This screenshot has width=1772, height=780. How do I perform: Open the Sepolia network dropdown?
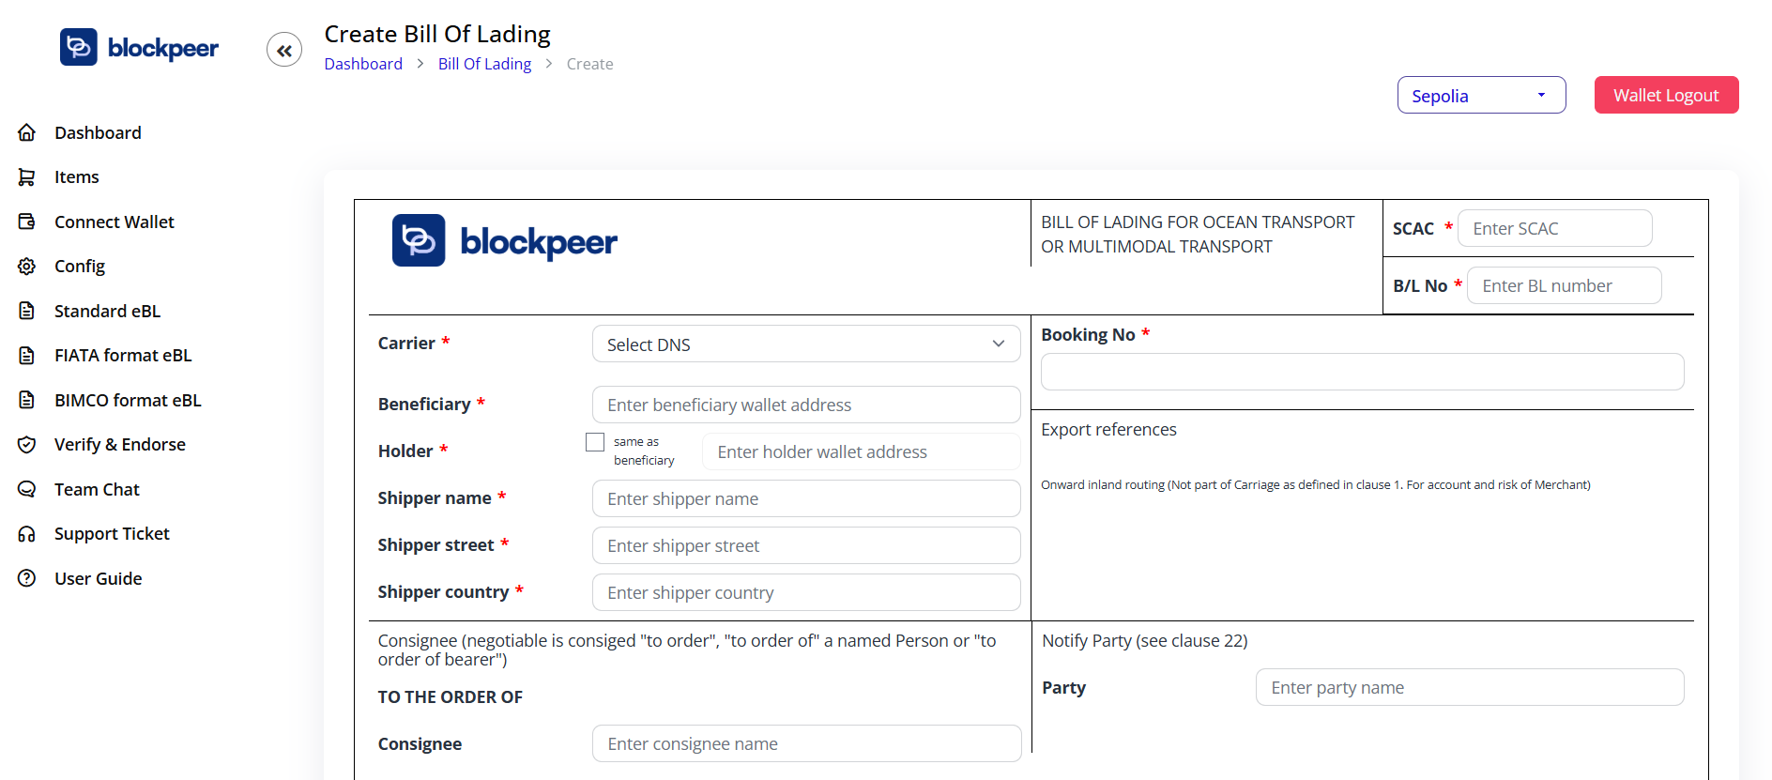(1481, 96)
